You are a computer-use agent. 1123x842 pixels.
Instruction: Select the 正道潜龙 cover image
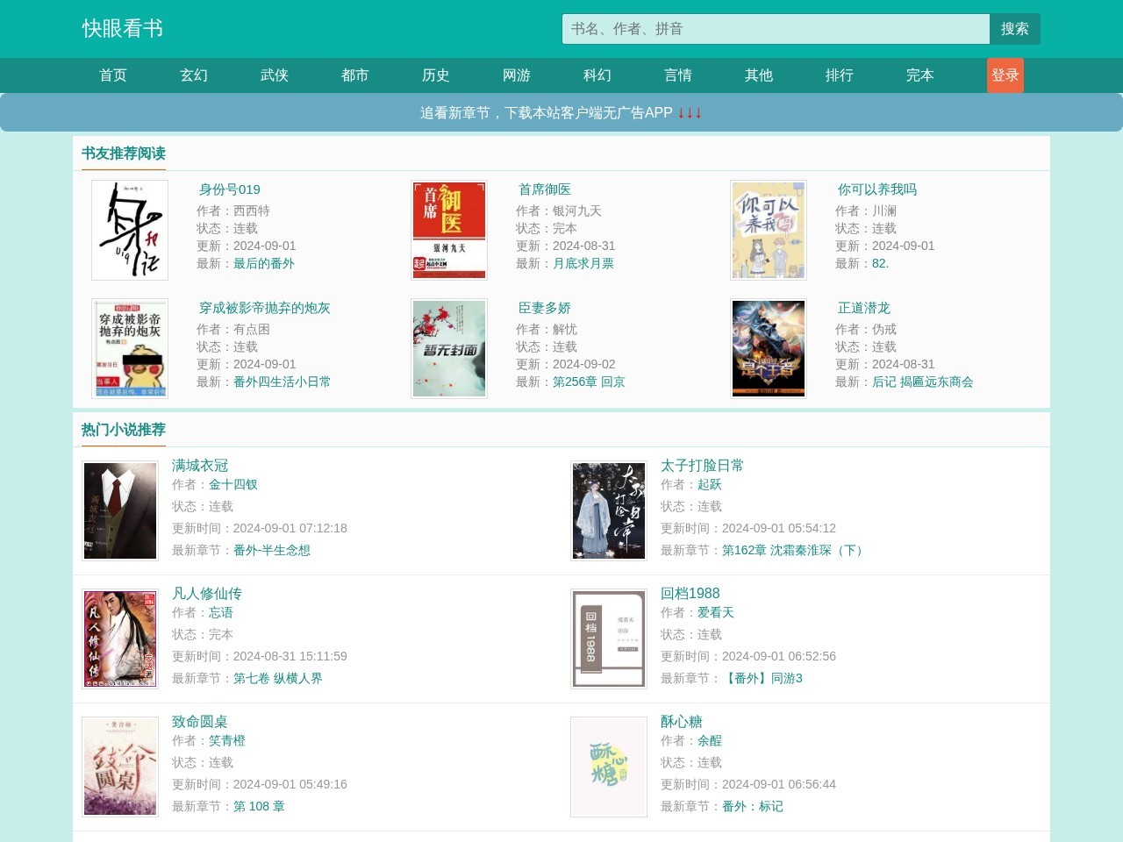click(x=769, y=349)
